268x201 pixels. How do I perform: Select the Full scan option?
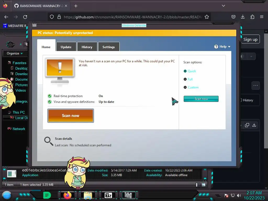point(188,79)
